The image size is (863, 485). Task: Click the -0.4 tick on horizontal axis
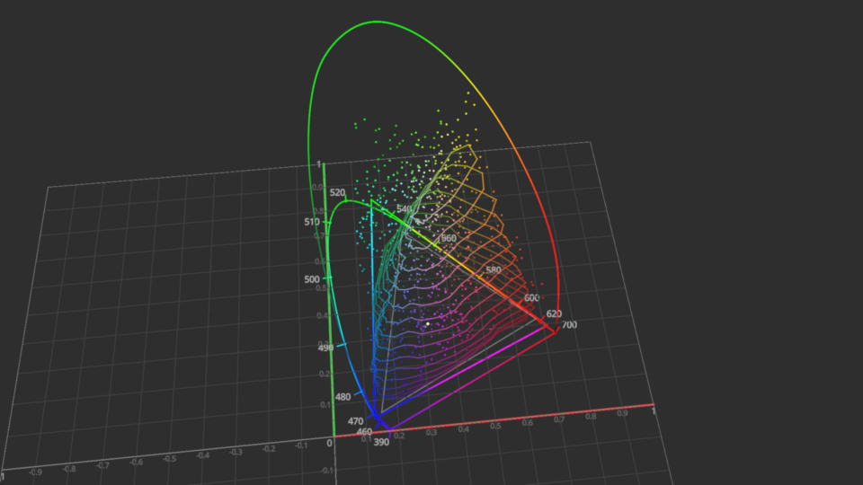click(202, 455)
